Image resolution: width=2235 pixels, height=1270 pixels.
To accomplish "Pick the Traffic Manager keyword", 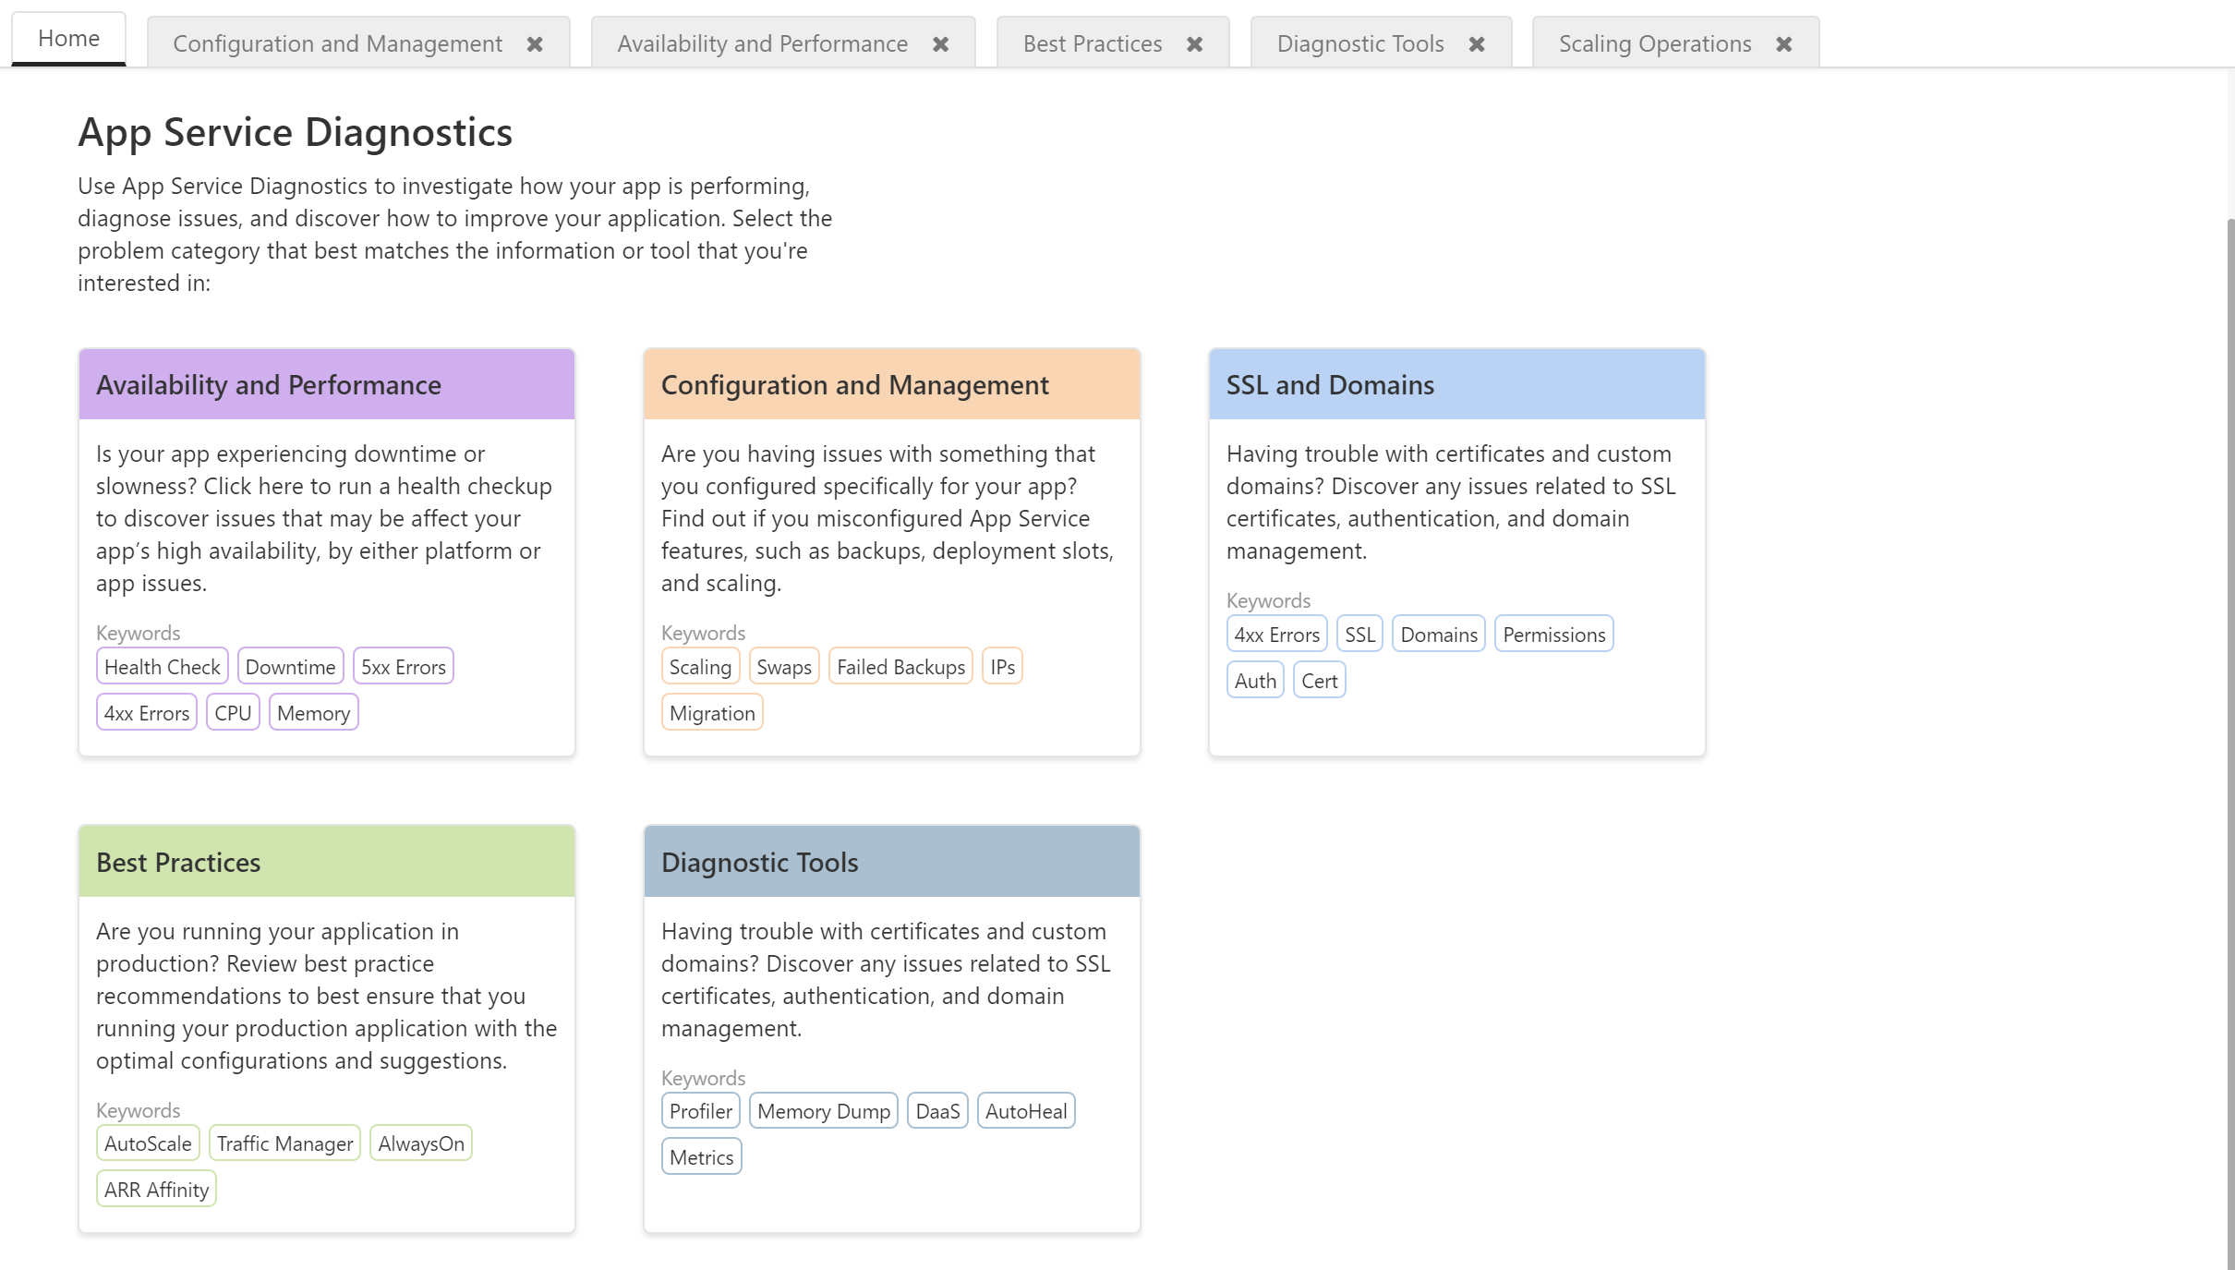I will [x=284, y=1143].
